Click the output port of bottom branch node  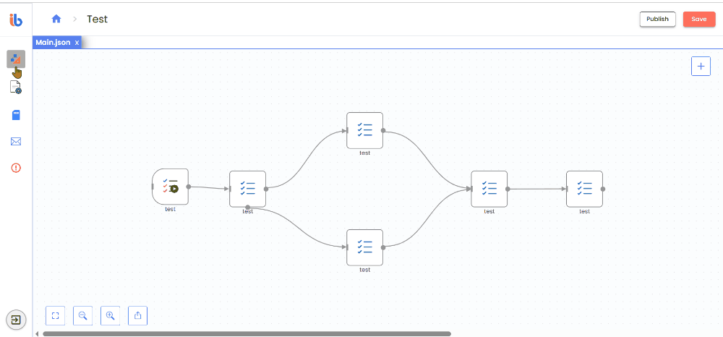click(x=383, y=247)
